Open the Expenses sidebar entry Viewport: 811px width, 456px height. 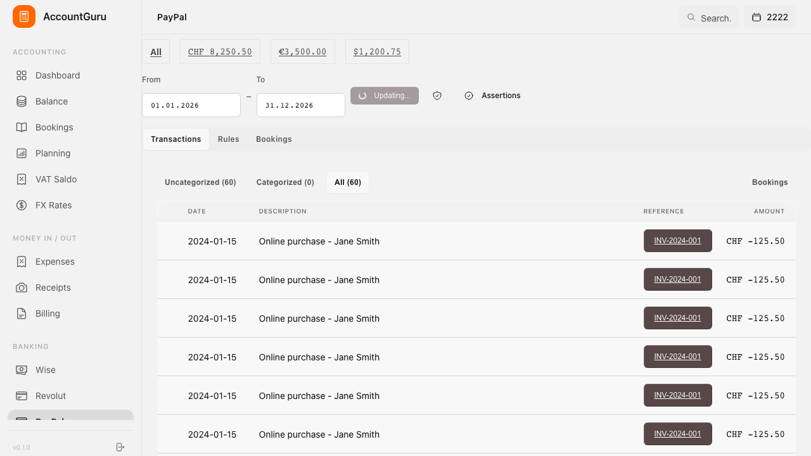(70, 262)
